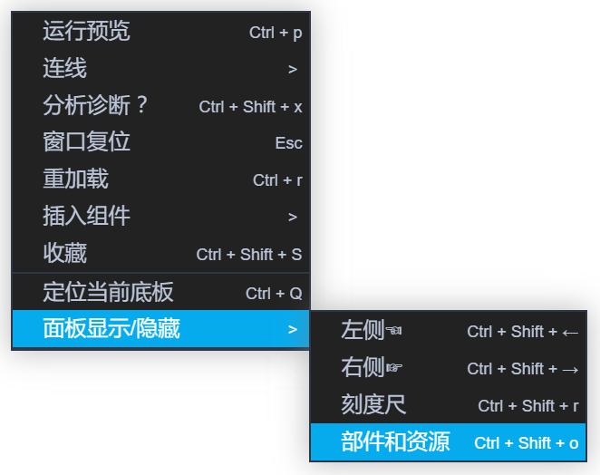Toggle the 部件和资源 panel

pos(448,442)
